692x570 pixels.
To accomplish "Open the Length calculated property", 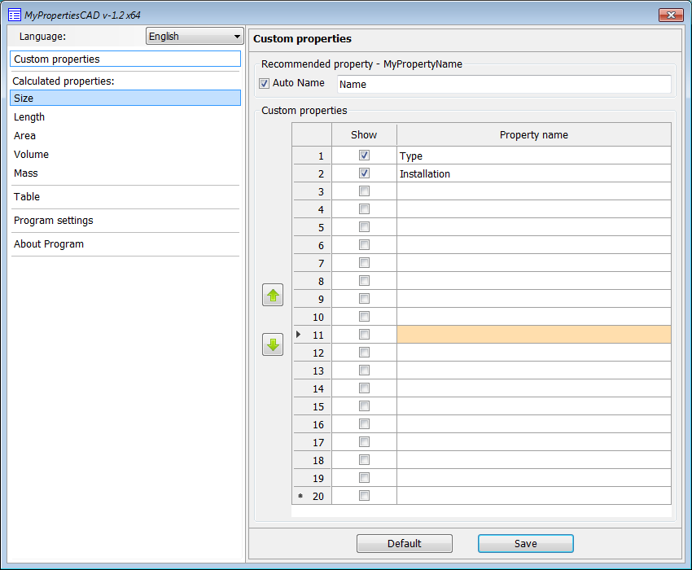I will 125,117.
